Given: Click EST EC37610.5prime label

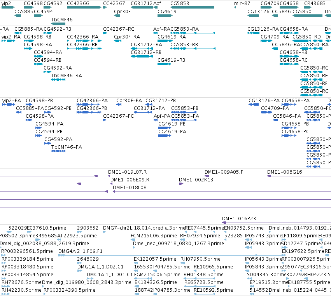Looking at the screenshot, I should click(x=46, y=228).
